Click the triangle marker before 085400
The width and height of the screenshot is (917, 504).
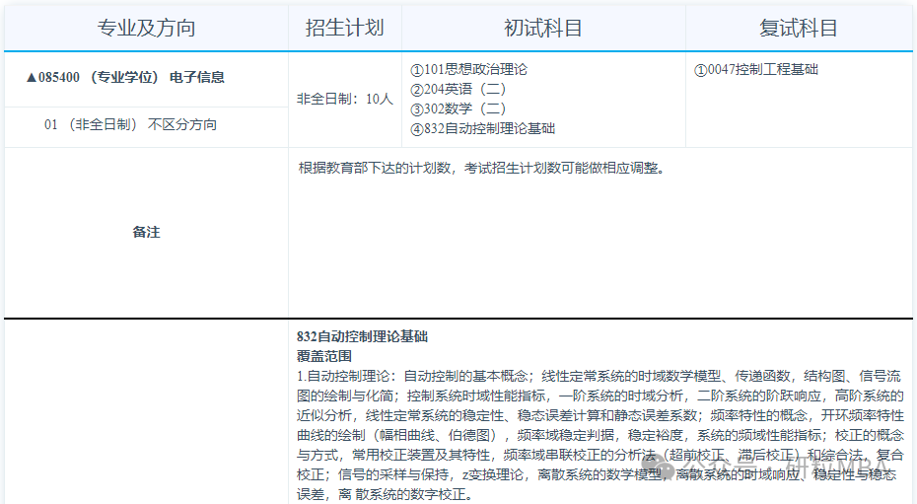(x=32, y=78)
